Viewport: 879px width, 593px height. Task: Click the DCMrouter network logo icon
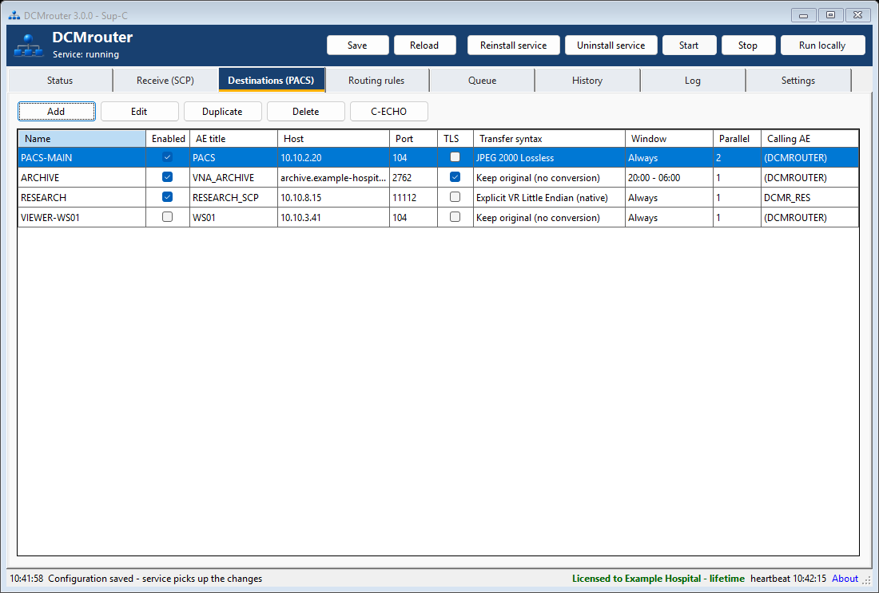[29, 45]
